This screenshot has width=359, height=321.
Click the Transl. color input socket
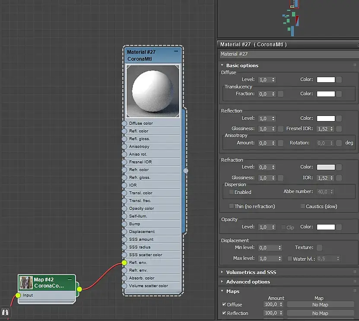(124, 193)
